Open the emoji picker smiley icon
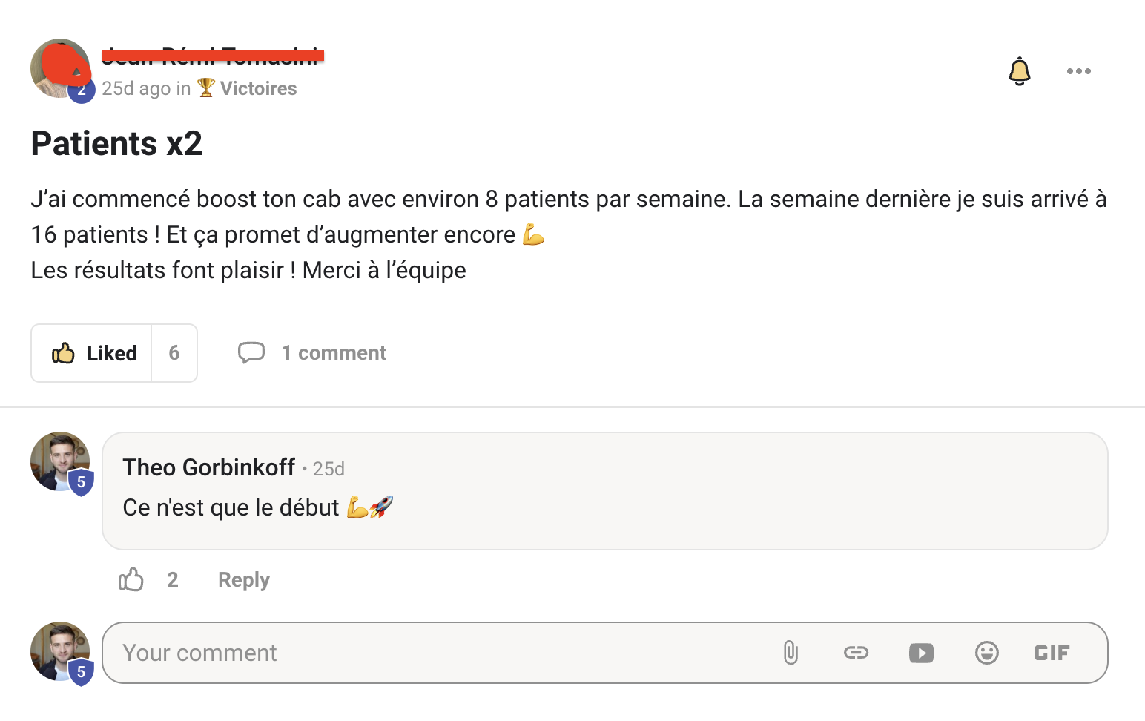1145x721 pixels. (986, 653)
